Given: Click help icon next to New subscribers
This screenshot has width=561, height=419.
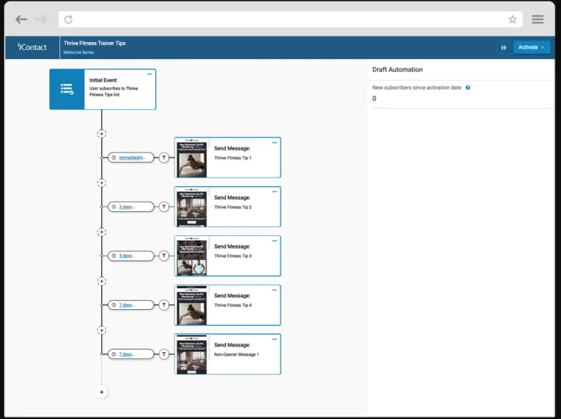Looking at the screenshot, I should click(x=467, y=88).
